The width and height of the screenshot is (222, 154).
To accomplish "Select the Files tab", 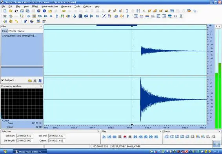I will pos(4,31).
